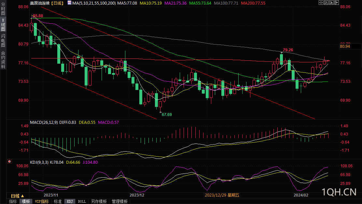Click the 2024/02 date label on time axis
The height and width of the screenshot is (204, 362).
coord(301,195)
